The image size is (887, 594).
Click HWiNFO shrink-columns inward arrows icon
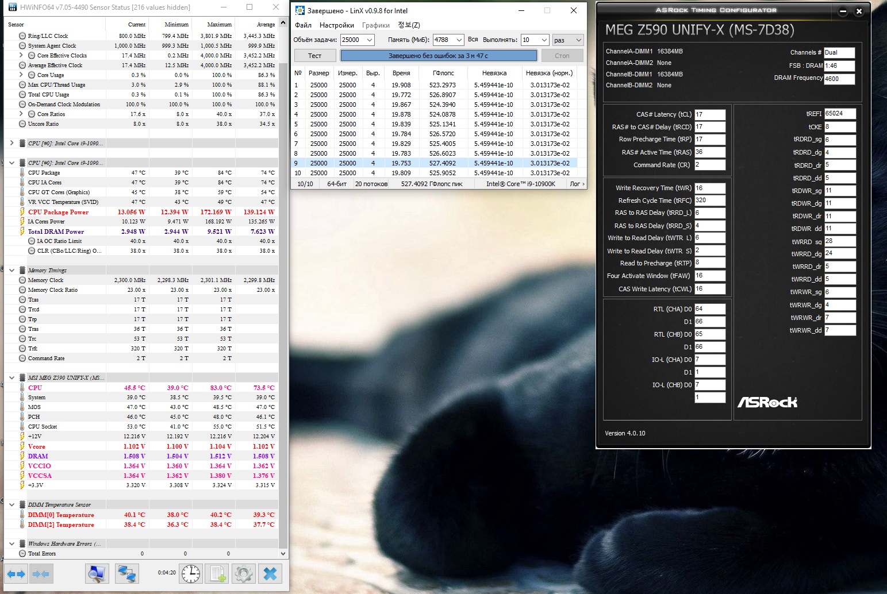coord(41,573)
